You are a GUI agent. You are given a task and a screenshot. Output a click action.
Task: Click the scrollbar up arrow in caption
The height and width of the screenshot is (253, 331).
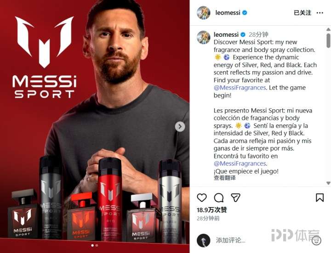328,29
